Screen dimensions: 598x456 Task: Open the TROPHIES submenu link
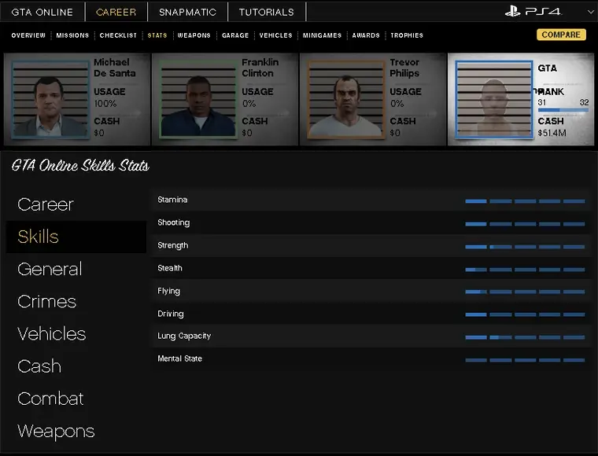point(407,35)
